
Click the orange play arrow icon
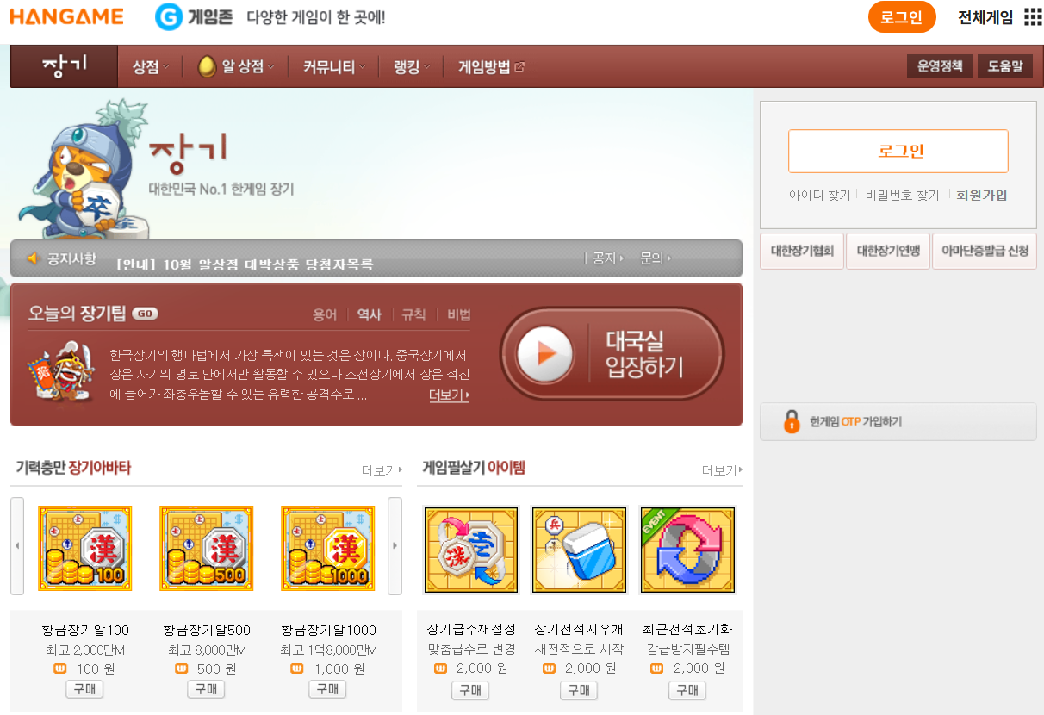545,354
